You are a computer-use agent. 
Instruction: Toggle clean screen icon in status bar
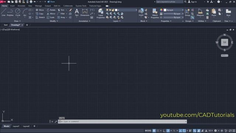click(230, 131)
